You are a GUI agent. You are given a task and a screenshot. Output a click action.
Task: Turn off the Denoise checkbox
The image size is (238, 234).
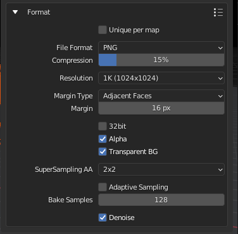click(x=103, y=218)
